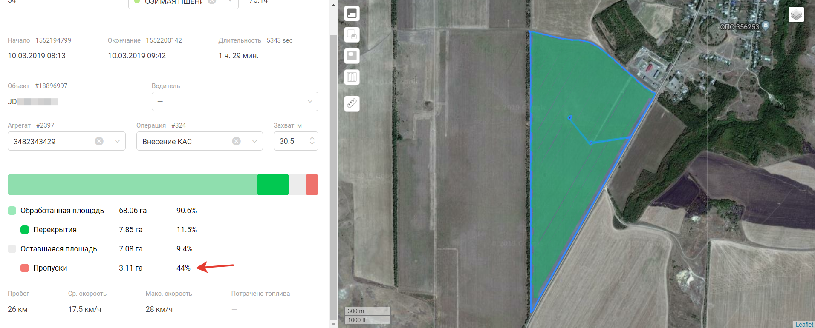Click the third map tool with square cutout
The height and width of the screenshot is (328, 815).
click(352, 56)
